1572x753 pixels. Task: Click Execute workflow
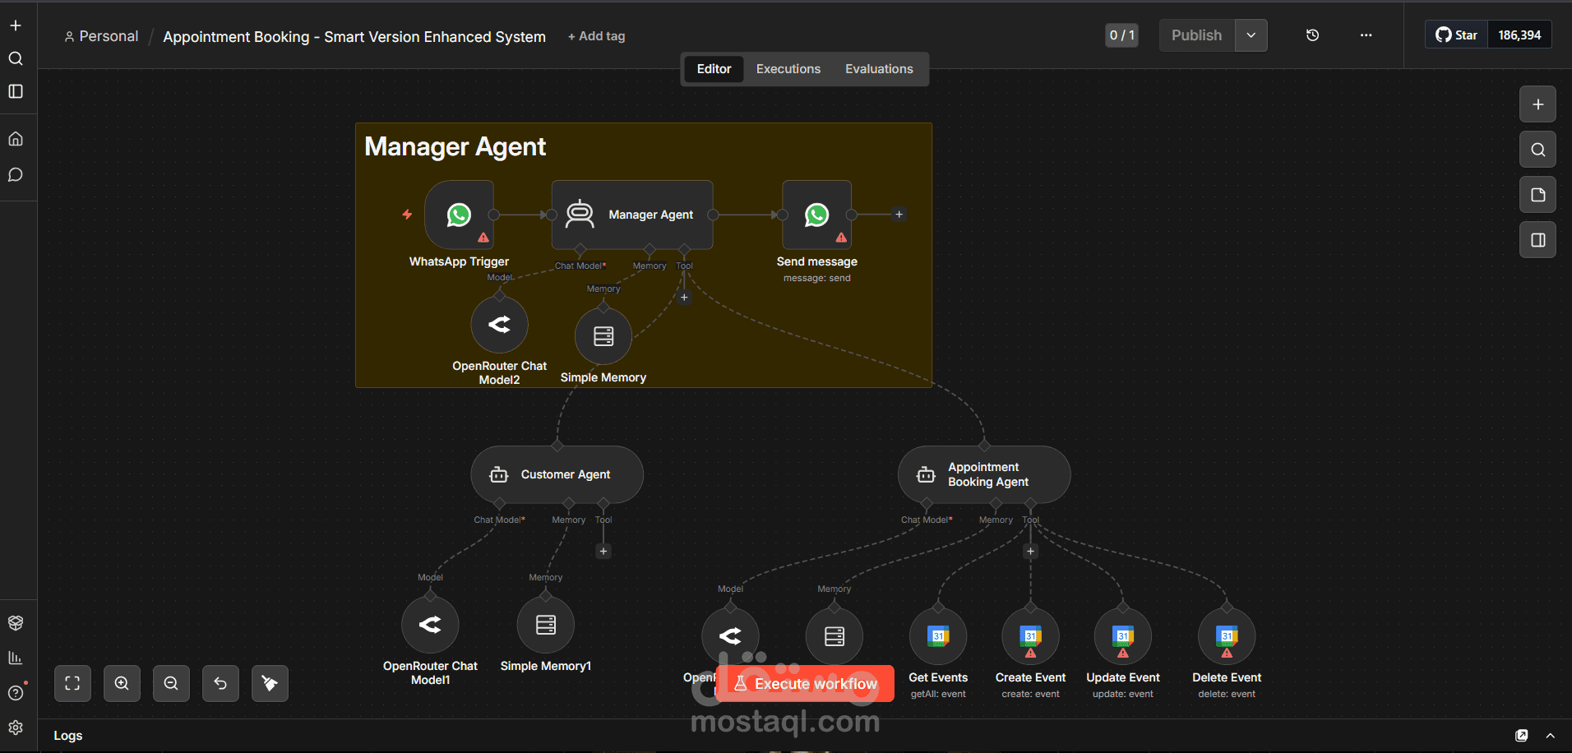point(805,683)
